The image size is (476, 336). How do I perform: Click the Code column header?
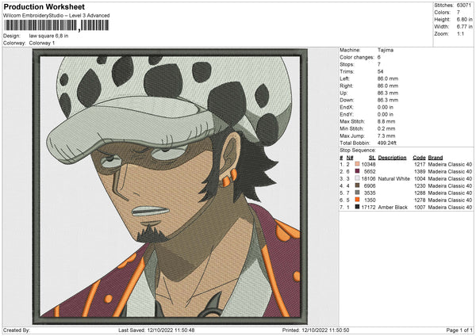419,158
